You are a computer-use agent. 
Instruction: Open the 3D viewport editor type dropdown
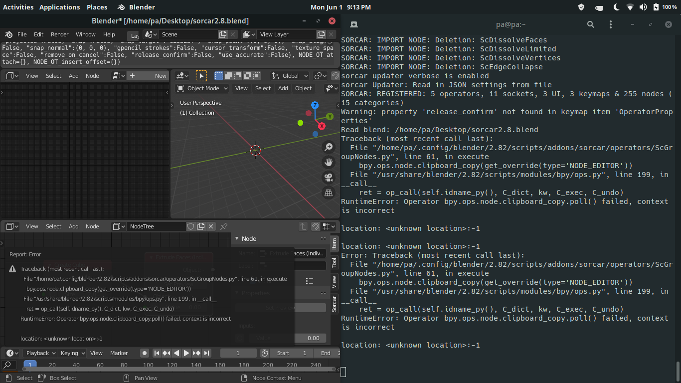point(182,76)
